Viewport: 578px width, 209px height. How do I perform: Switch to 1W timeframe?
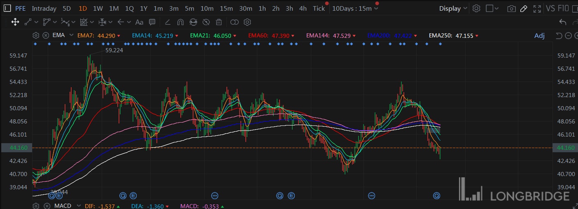(x=98, y=8)
